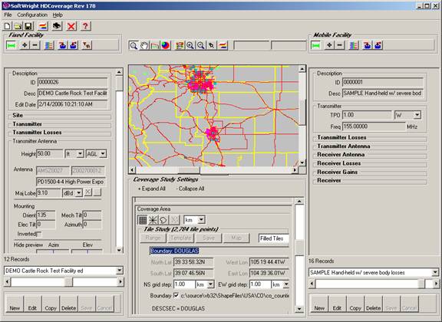Save using the floppy disk icon
This screenshot has height=322, width=442.
[28, 26]
